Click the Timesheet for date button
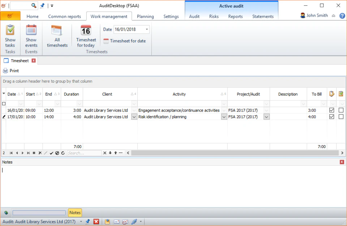Screen dimensions: 347x226 [125, 41]
